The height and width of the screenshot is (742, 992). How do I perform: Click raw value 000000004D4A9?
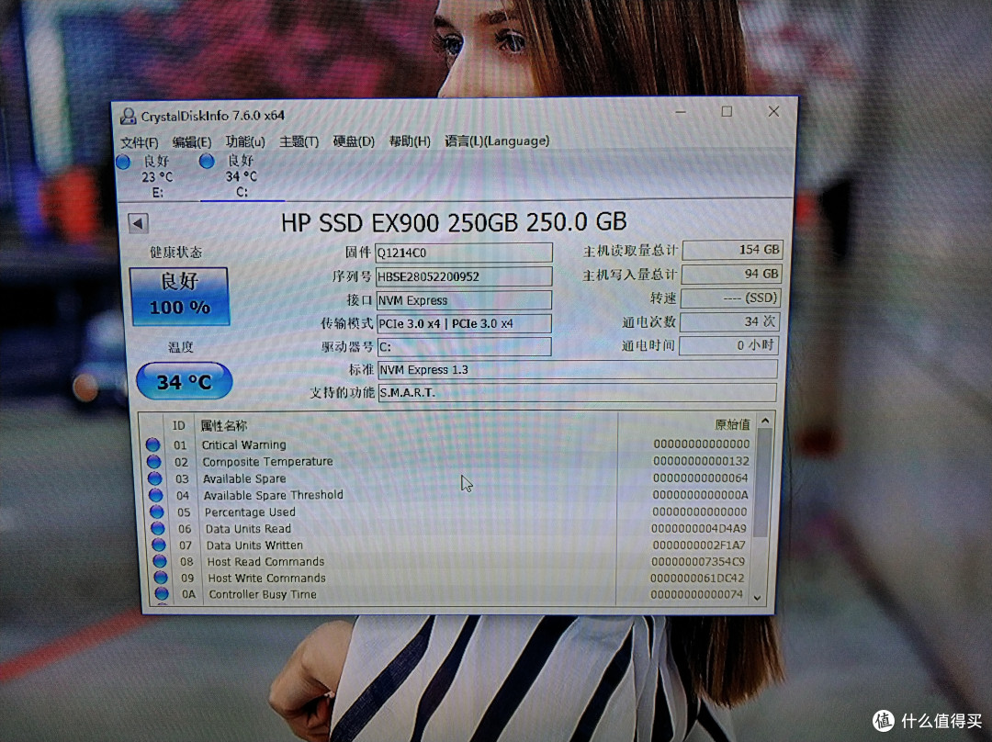698,528
